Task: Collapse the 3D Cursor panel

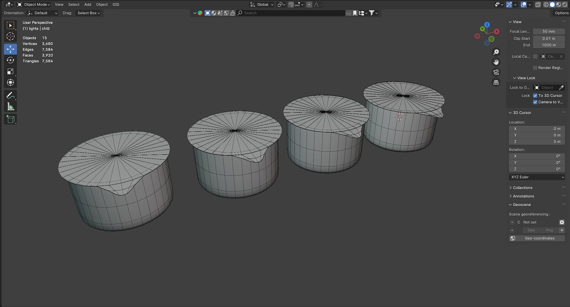Action: pos(520,113)
